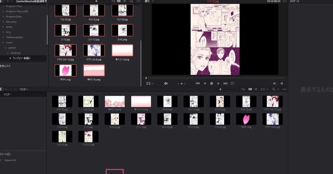Image resolution: width=333 pixels, height=174 pixels.
Task: Mark out point on viewer
Action: (282, 84)
